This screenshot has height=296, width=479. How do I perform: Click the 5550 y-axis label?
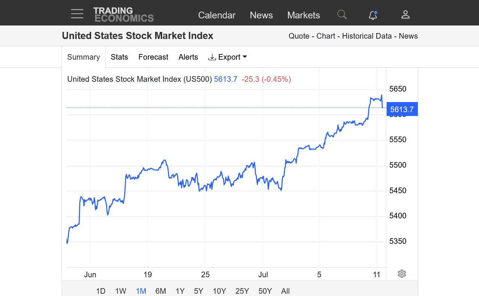pyautogui.click(x=398, y=140)
